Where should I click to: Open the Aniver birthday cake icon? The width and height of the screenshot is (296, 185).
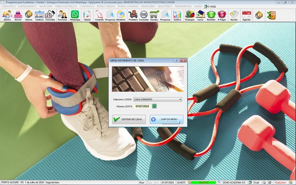point(18,16)
